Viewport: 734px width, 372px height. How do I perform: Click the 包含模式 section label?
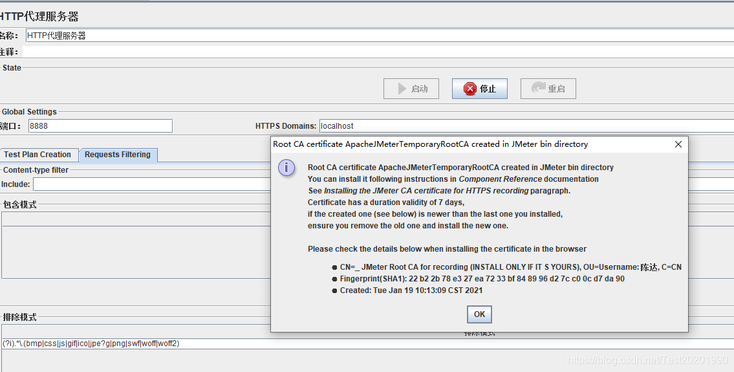pos(19,204)
